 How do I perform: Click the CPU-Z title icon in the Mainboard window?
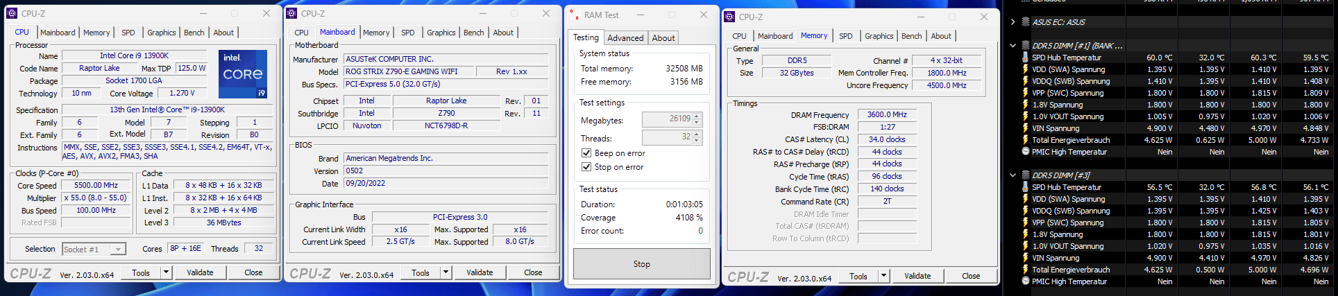291,13
